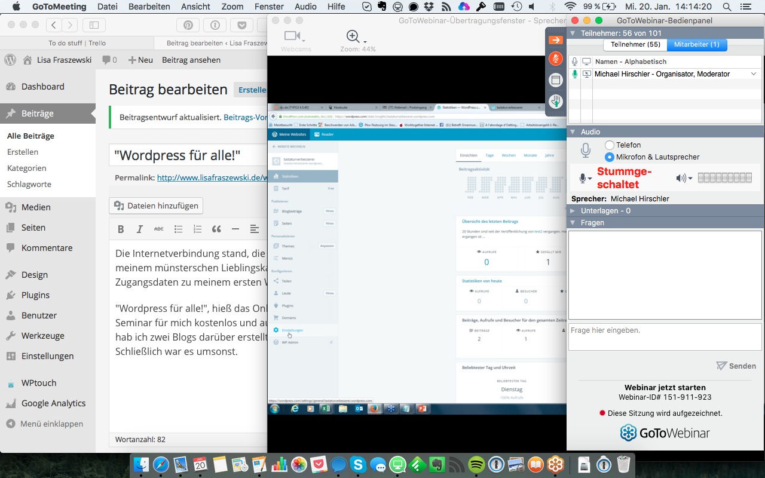765x478 pixels.
Task: Click the strikethrough icon in the editor toolbar
Action: [x=159, y=229]
